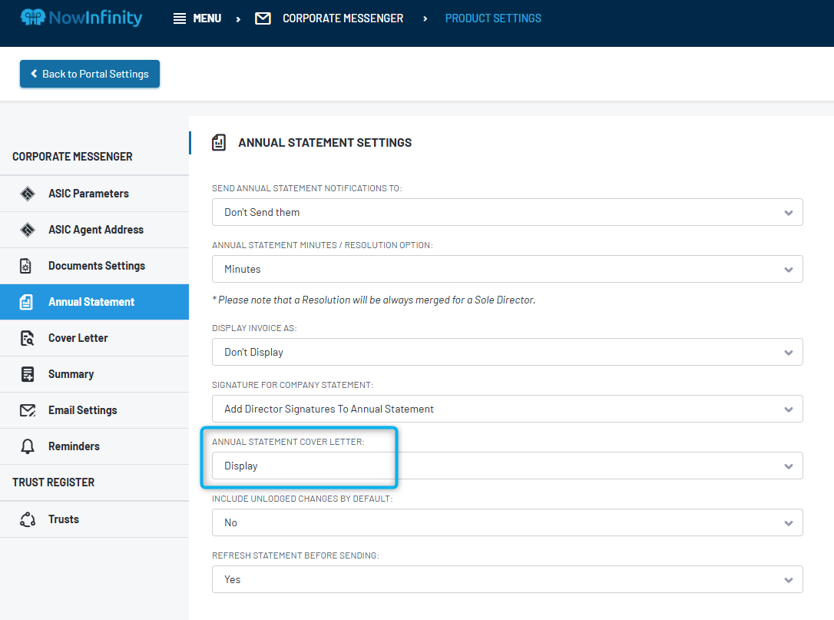
Task: Open Annual Statement Cover Letter dropdown
Action: point(508,466)
